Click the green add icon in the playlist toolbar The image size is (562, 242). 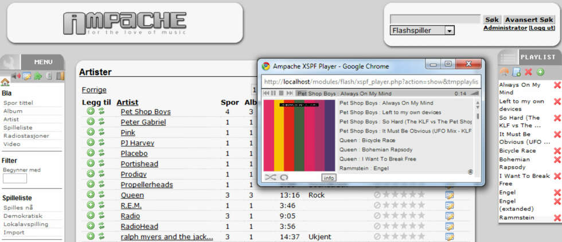point(540,72)
